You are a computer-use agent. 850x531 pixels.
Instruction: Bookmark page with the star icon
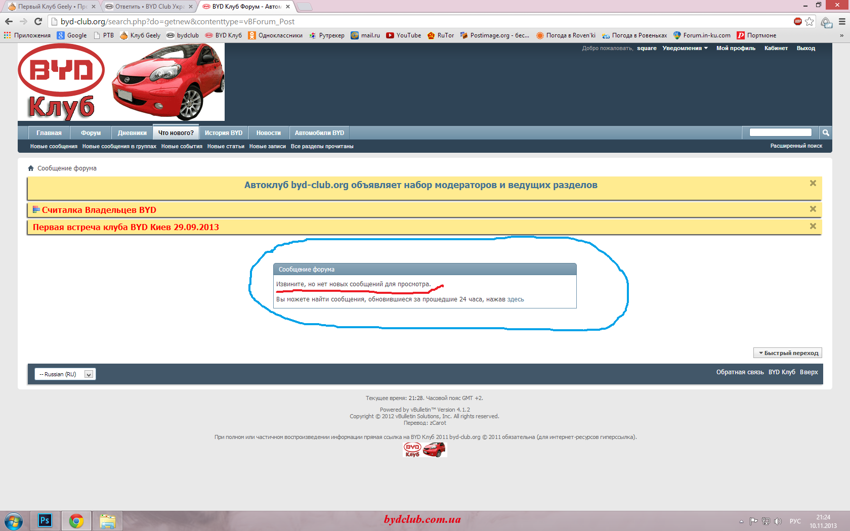810,21
